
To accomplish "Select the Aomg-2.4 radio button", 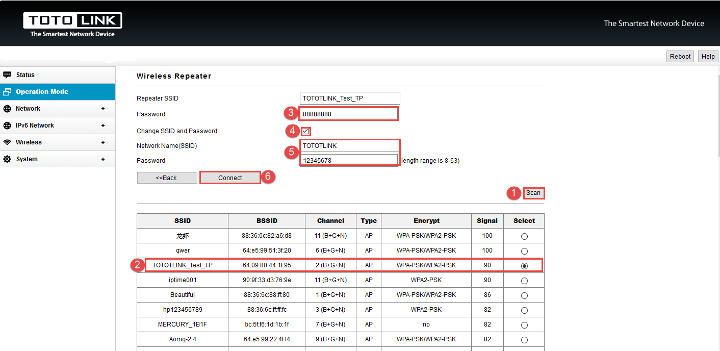I will click(524, 340).
